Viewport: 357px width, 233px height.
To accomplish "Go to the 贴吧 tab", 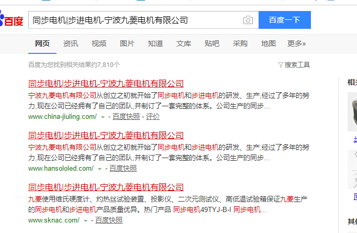I will pyautogui.click(x=212, y=43).
